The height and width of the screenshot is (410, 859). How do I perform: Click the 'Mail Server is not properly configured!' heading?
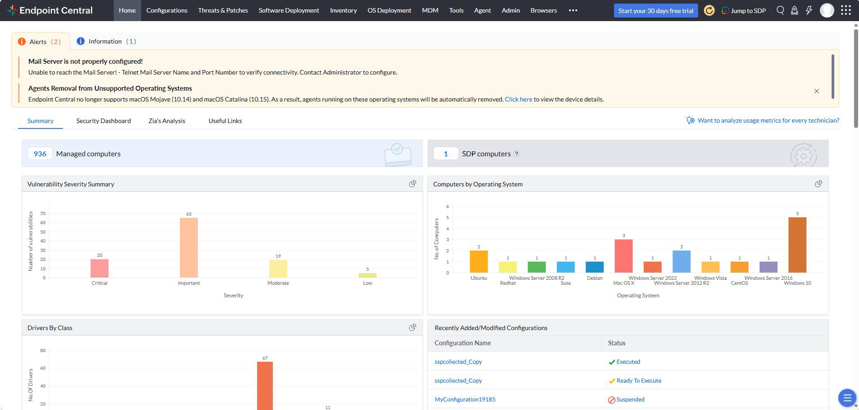(85, 62)
